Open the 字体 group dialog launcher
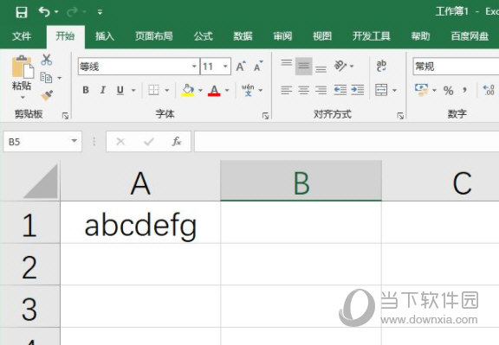The height and width of the screenshot is (345, 499). point(265,116)
